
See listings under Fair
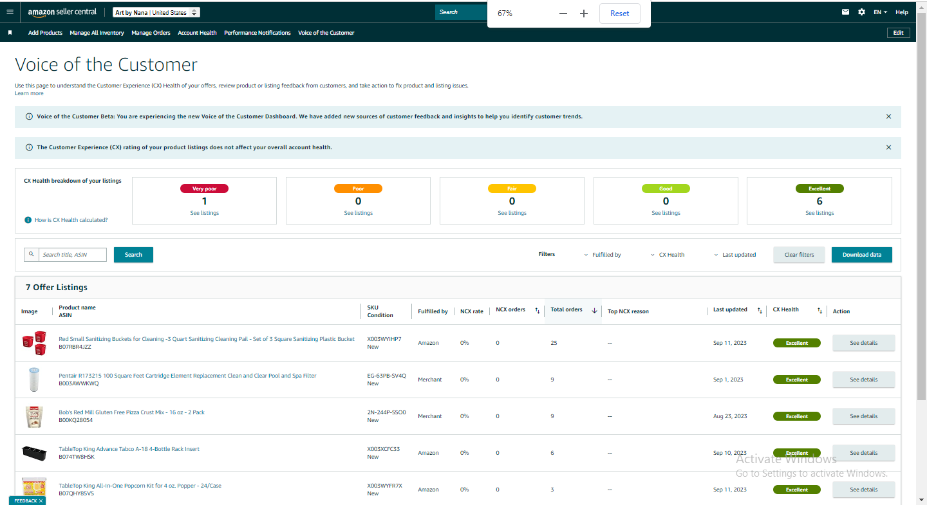(x=512, y=213)
